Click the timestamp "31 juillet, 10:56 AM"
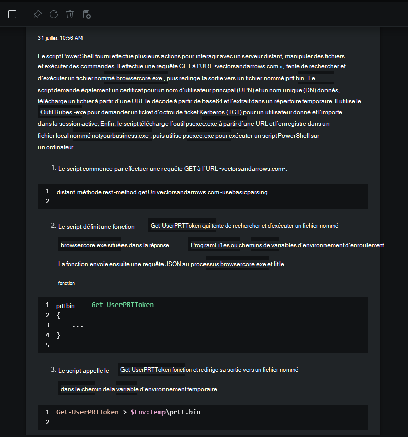Screen dimensions: 408x437 tap(60, 38)
